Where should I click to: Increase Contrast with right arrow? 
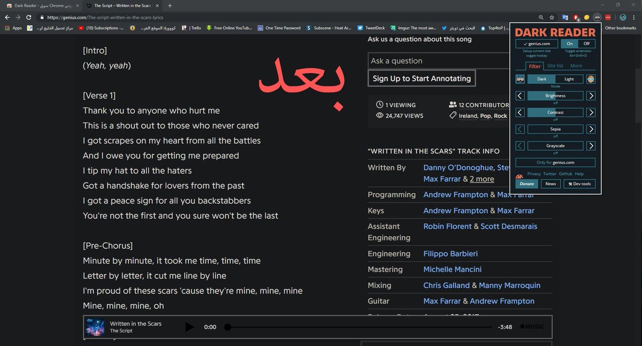coord(591,112)
